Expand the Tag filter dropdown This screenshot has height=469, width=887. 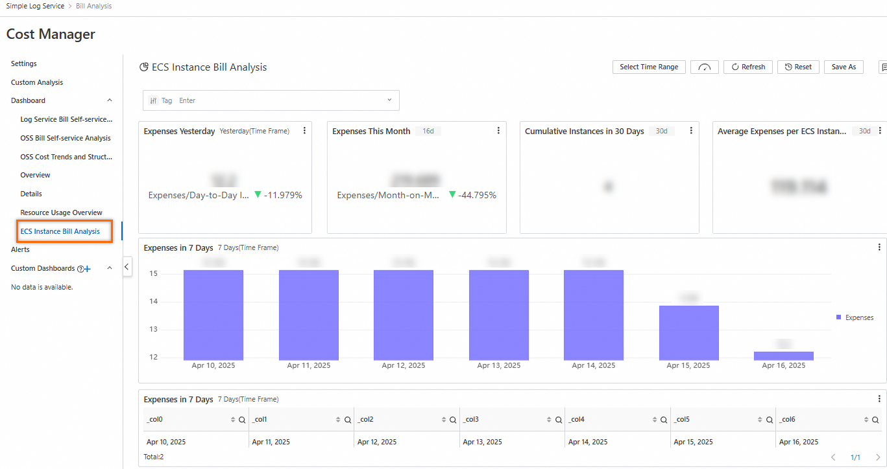389,100
